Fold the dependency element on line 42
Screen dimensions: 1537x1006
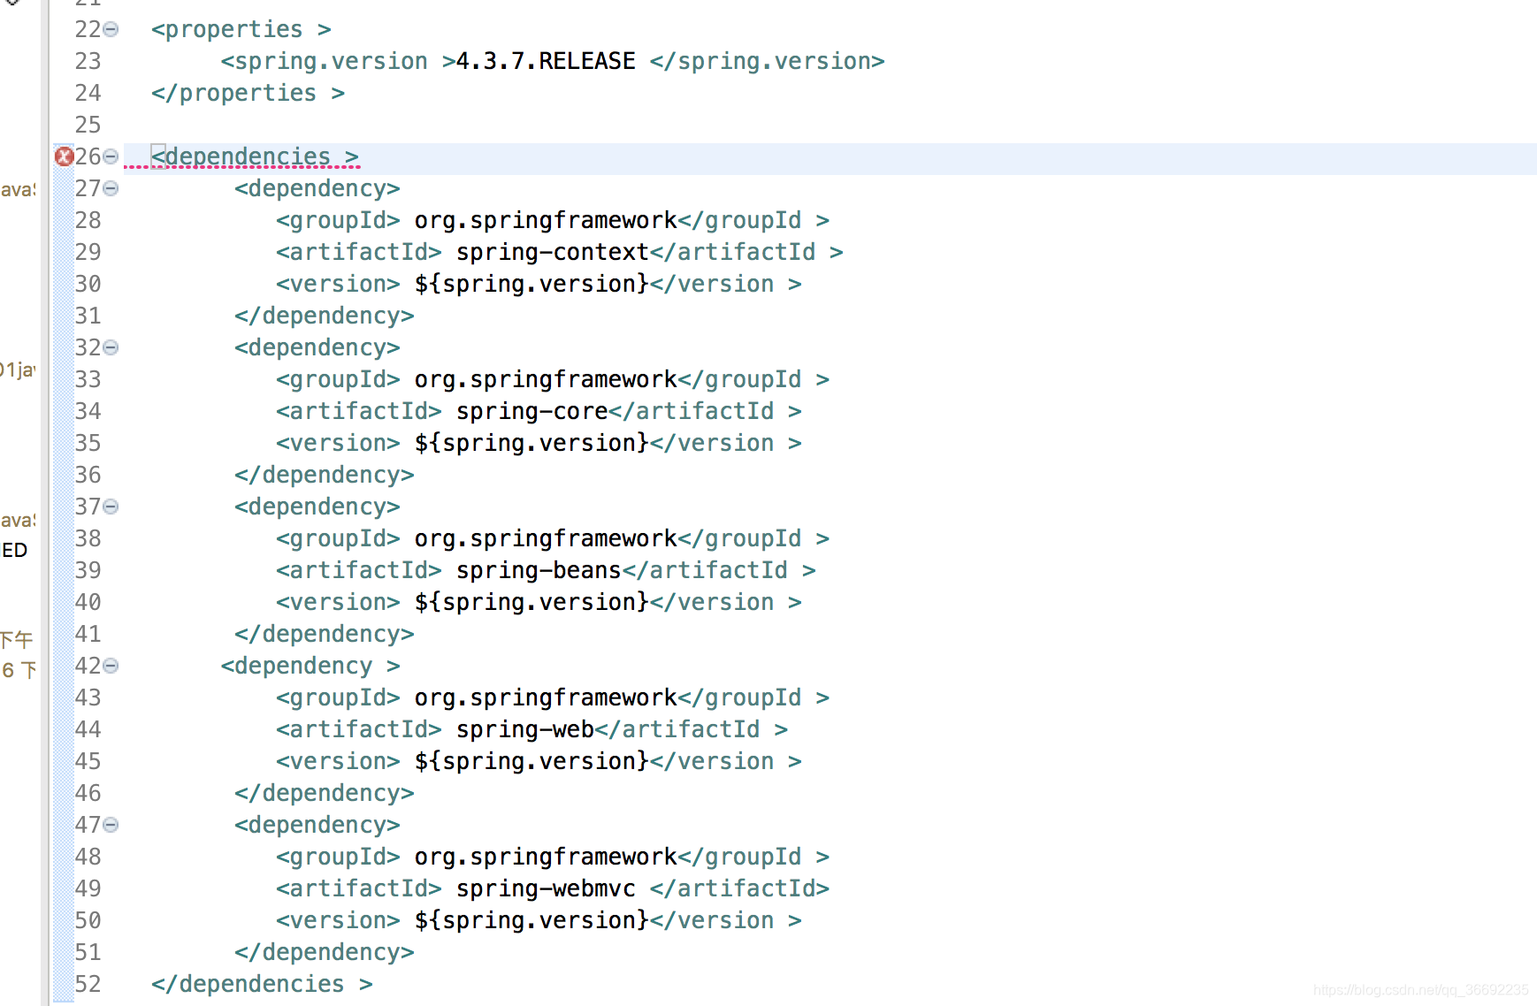coord(111,667)
